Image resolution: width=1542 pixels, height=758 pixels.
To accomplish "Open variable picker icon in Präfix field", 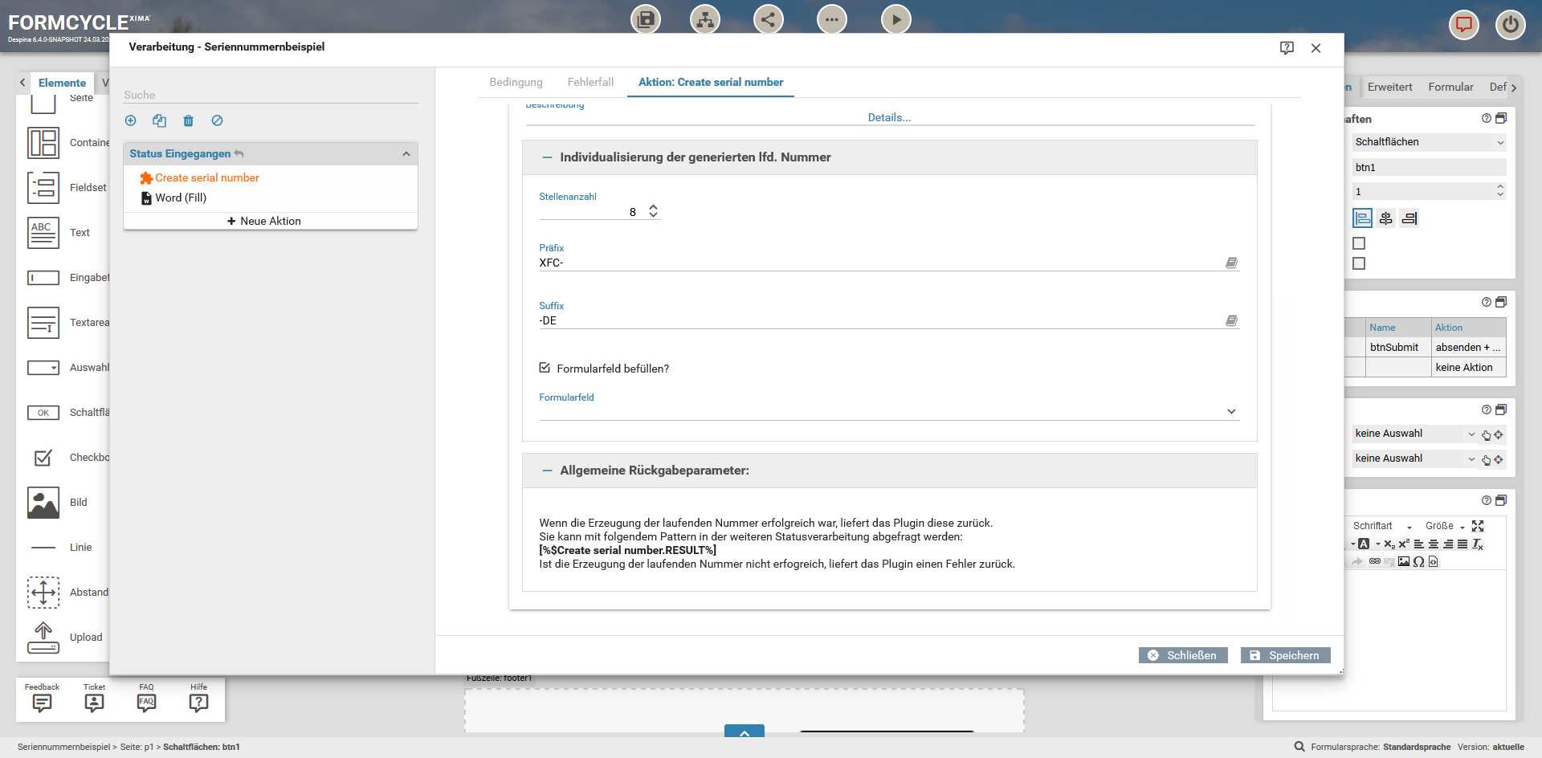I will [x=1230, y=263].
